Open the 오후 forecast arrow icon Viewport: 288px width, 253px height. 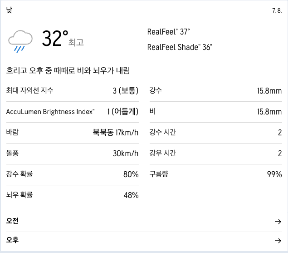[278, 240]
